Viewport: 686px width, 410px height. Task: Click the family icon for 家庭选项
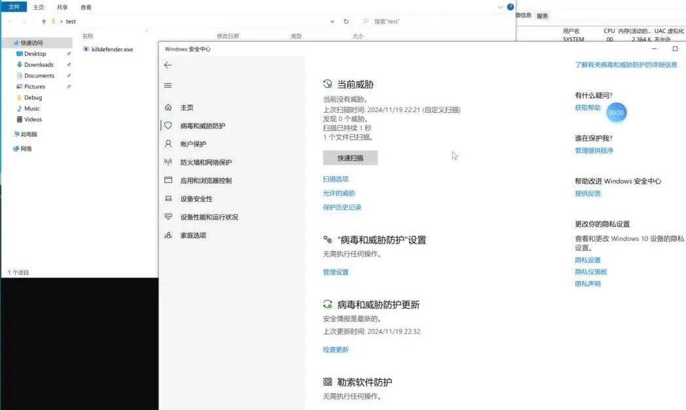click(x=168, y=235)
